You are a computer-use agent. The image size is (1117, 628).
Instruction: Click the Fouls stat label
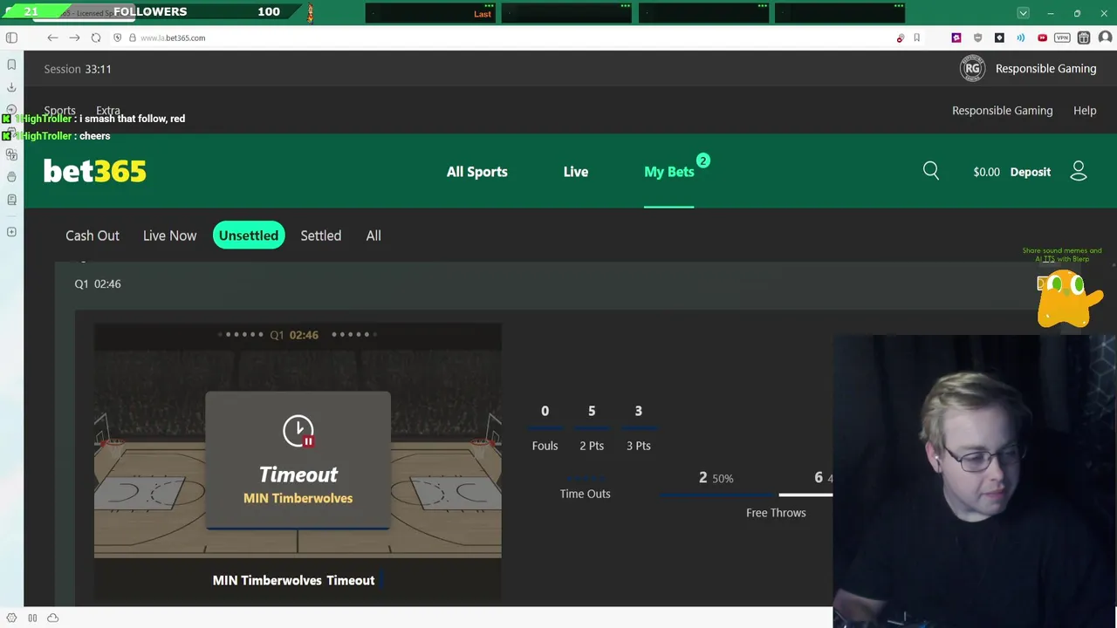point(545,446)
